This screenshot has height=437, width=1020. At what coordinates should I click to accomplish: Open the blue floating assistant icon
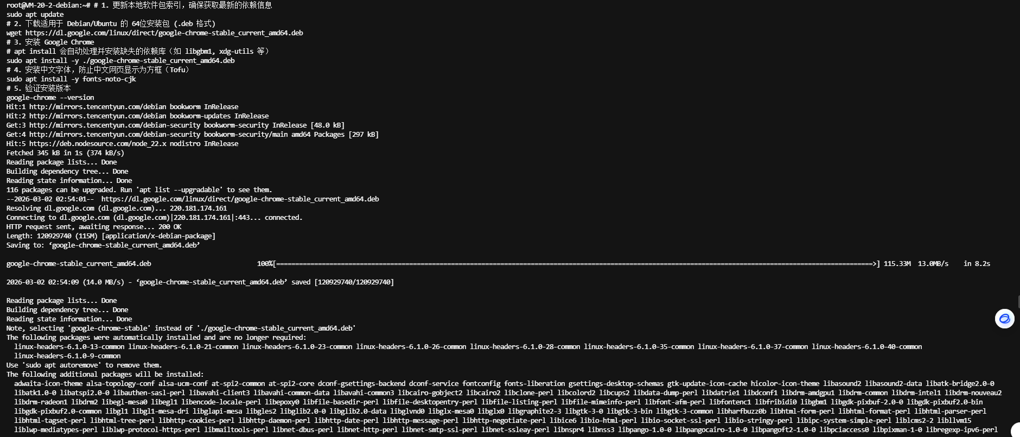1004,319
